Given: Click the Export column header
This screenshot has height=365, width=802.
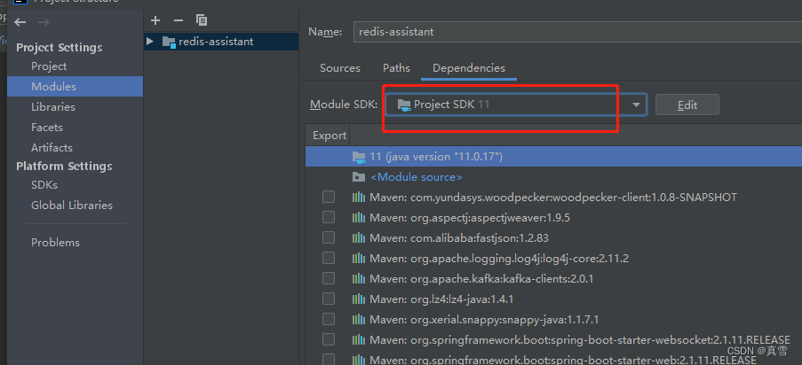Looking at the screenshot, I should click(x=330, y=136).
